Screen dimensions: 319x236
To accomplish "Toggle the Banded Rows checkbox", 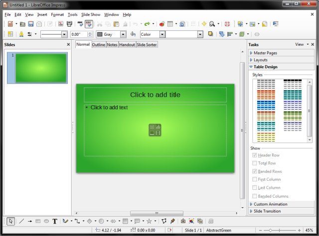I will (x=255, y=171).
